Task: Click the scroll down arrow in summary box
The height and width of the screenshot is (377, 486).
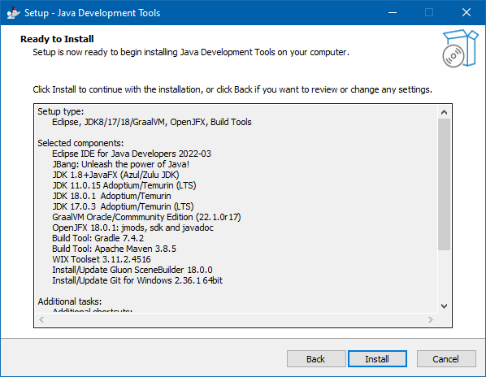Action: [x=445, y=306]
